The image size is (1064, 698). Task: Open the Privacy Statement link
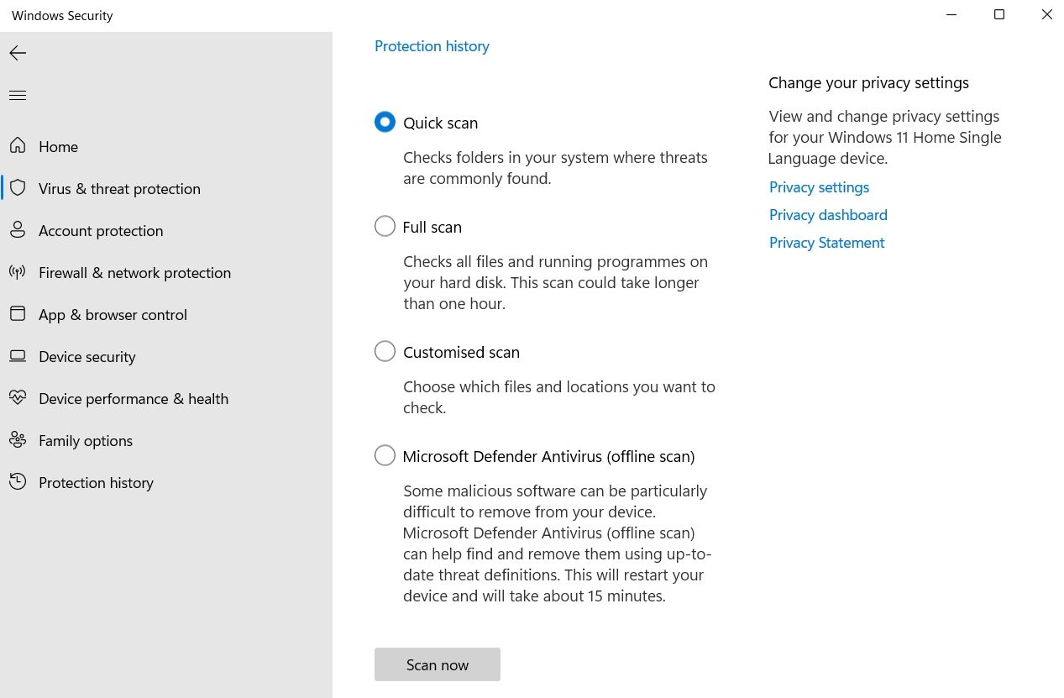pyautogui.click(x=827, y=243)
